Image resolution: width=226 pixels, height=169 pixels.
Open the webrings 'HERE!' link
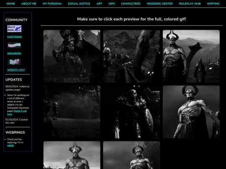click(x=10, y=146)
